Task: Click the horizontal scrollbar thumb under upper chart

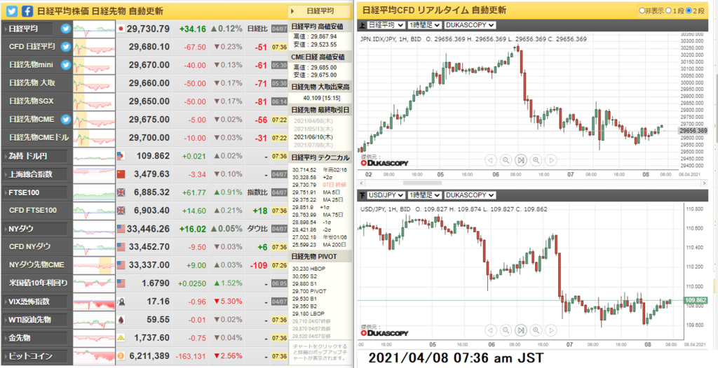Action: [x=421, y=183]
